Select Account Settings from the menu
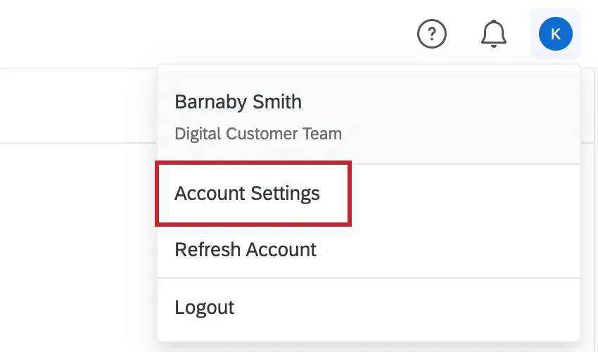Image resolution: width=598 pixels, height=352 pixels. [247, 194]
